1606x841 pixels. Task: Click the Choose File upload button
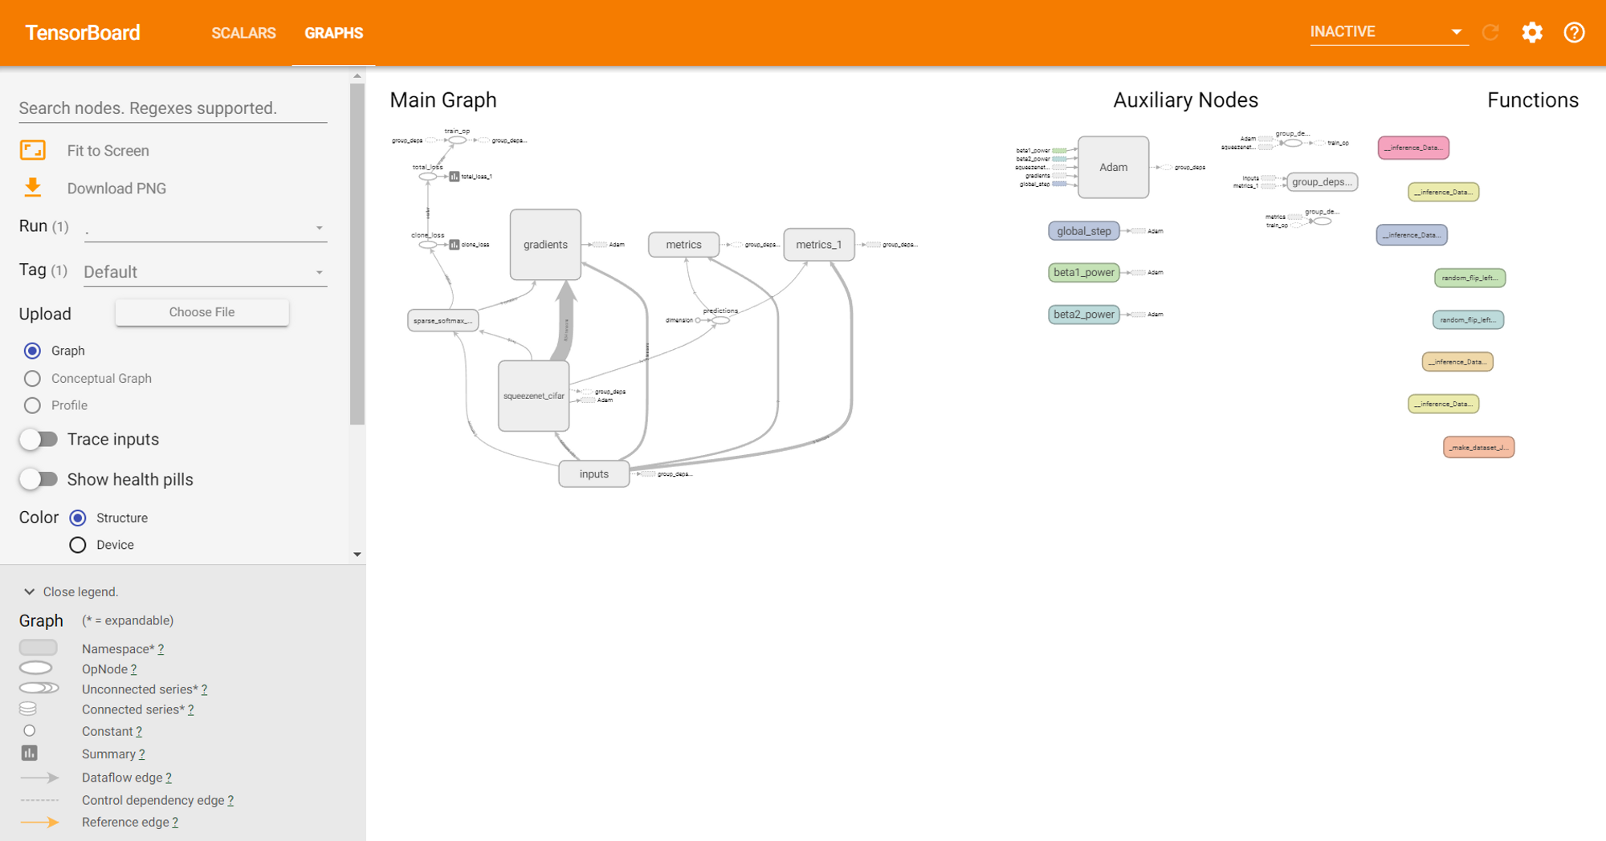pyautogui.click(x=202, y=312)
